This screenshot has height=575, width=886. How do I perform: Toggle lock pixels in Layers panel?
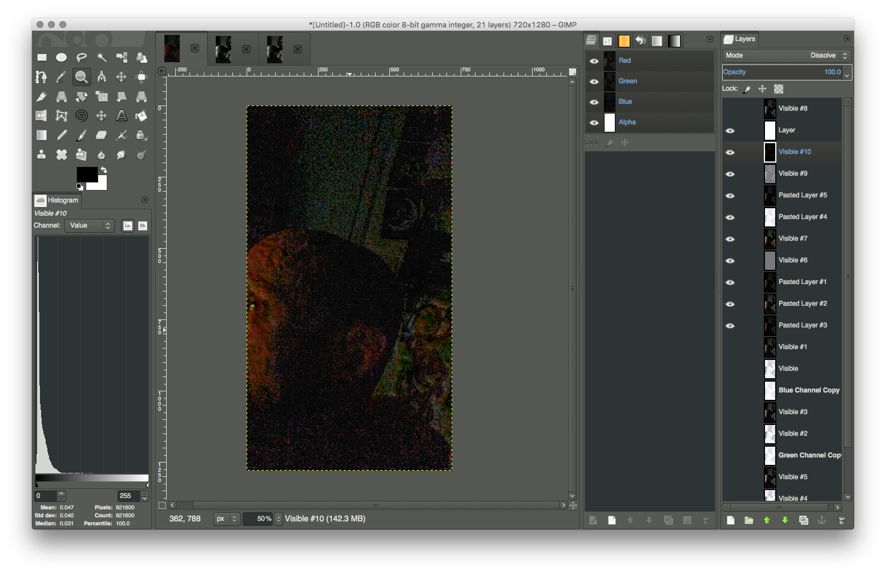point(747,89)
